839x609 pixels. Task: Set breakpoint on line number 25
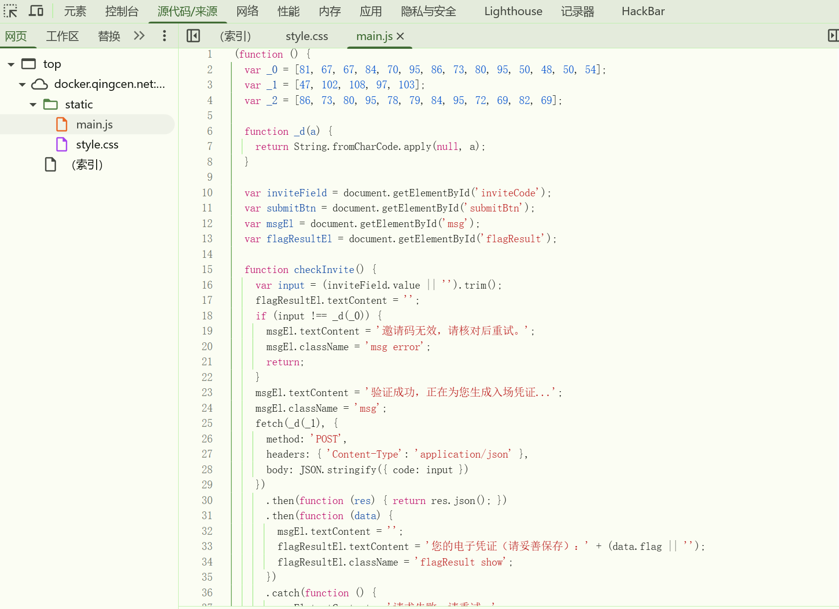click(207, 423)
